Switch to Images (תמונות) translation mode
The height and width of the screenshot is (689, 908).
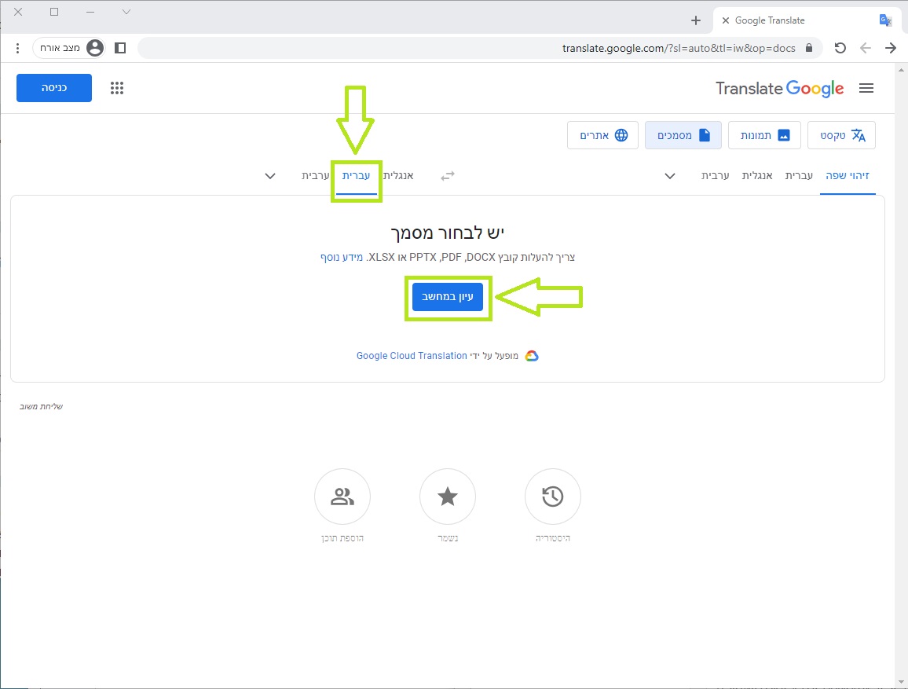pyautogui.click(x=764, y=135)
